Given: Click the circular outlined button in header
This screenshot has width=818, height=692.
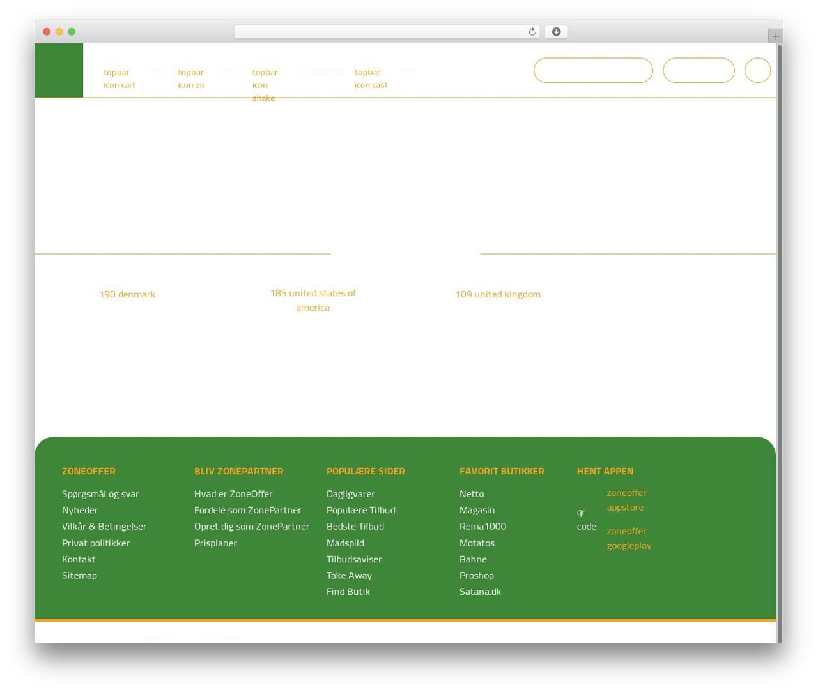Looking at the screenshot, I should (757, 70).
